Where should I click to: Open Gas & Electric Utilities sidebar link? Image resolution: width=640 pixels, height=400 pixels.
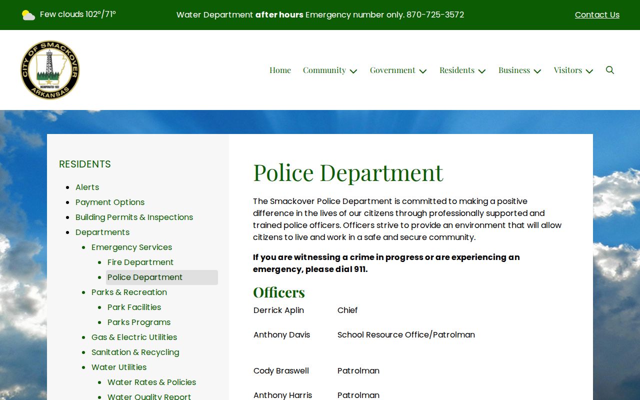(134, 337)
